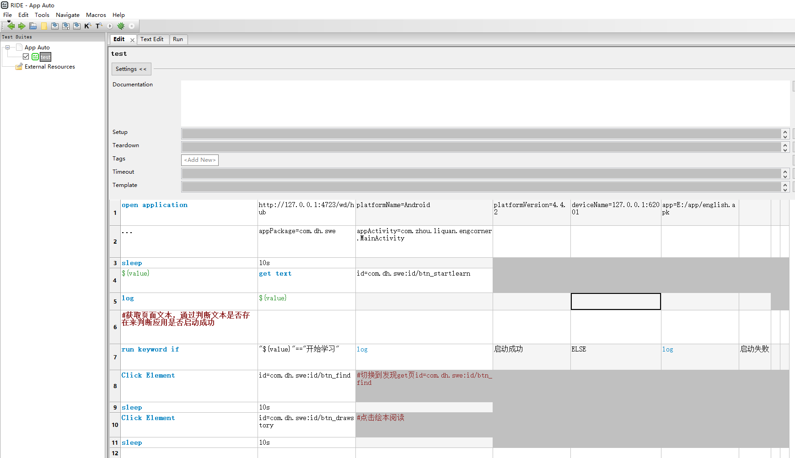795x458 pixels.
Task: Collapse the Settings section
Action: pyautogui.click(x=131, y=69)
